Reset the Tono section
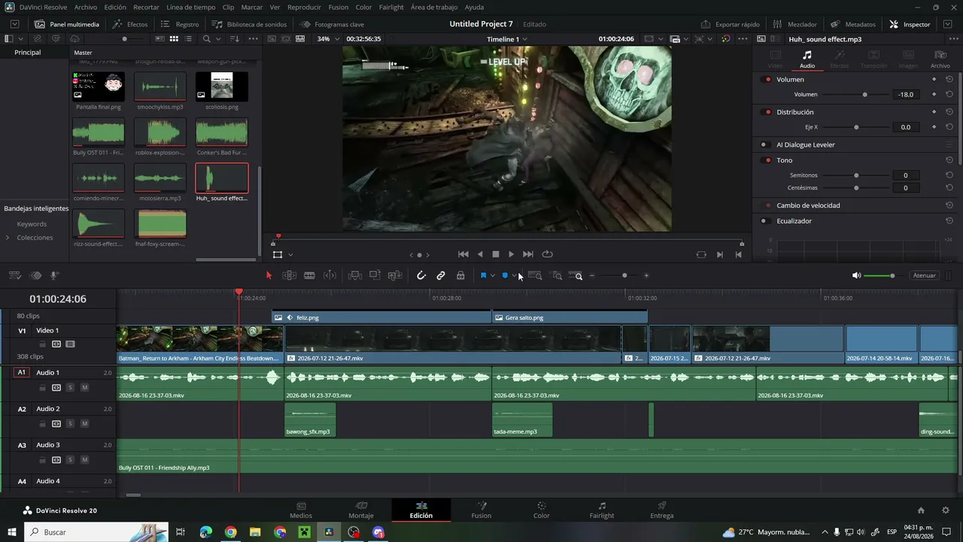 949,160
